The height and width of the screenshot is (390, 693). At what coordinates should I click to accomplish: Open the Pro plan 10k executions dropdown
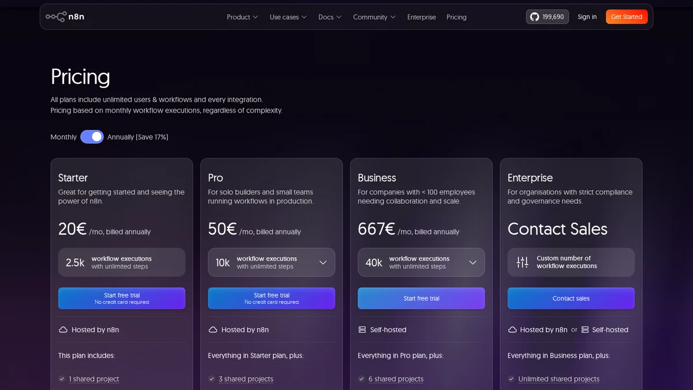click(271, 262)
